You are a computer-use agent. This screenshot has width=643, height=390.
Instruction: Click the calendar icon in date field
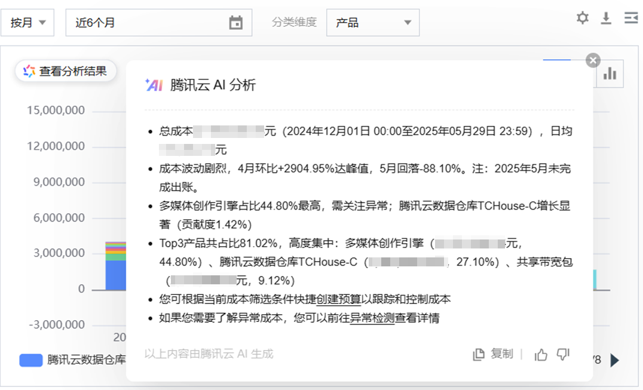(235, 23)
